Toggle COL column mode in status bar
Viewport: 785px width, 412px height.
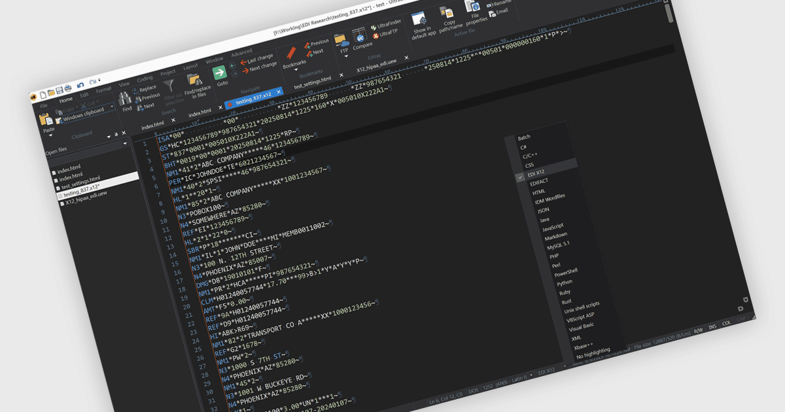tap(726, 324)
